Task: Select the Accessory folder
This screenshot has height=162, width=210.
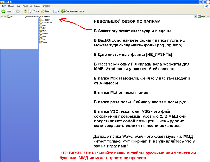Action: pos(45,20)
